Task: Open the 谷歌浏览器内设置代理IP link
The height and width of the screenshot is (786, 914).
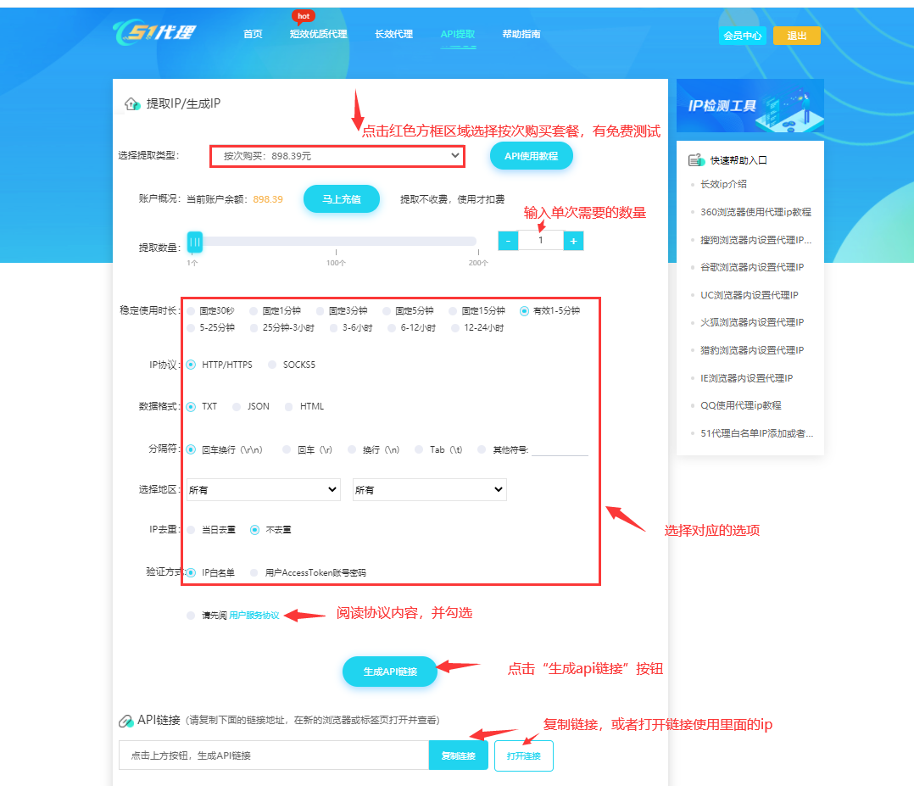Action: (752, 267)
